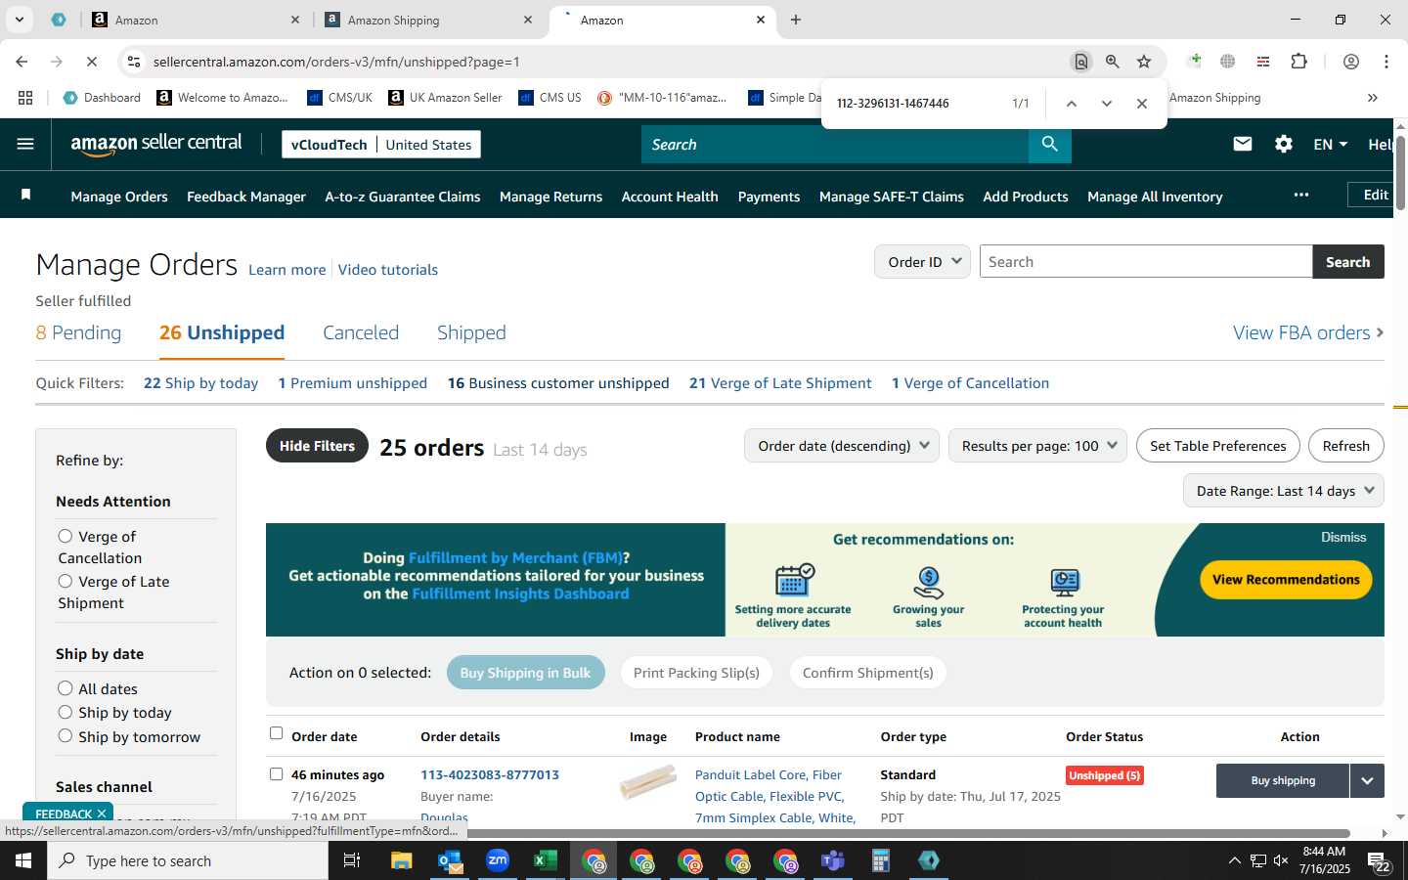Open File Explorer from the taskbar
Screen dimensions: 1408x880
402,860
